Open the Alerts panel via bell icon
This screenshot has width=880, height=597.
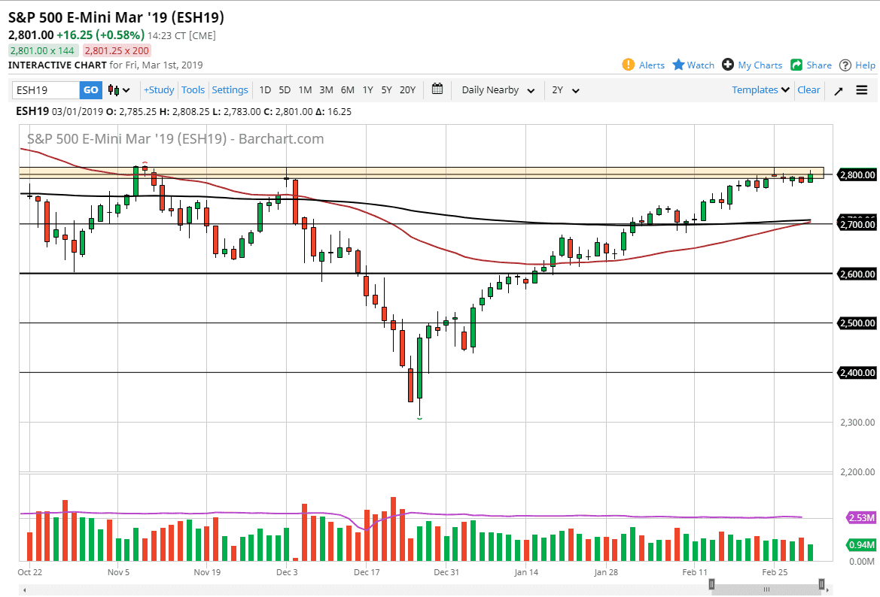click(x=629, y=65)
